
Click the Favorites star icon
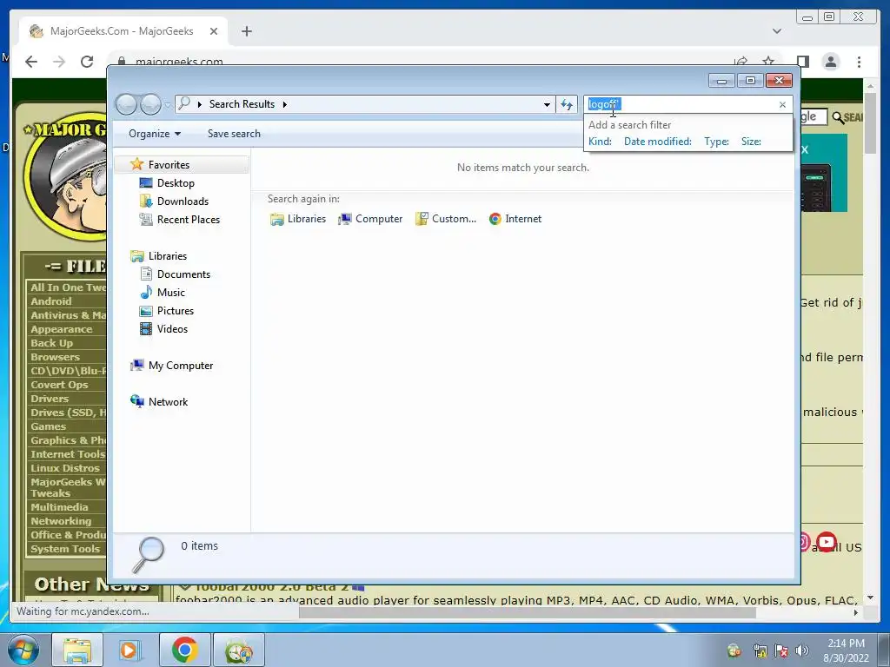(x=136, y=164)
